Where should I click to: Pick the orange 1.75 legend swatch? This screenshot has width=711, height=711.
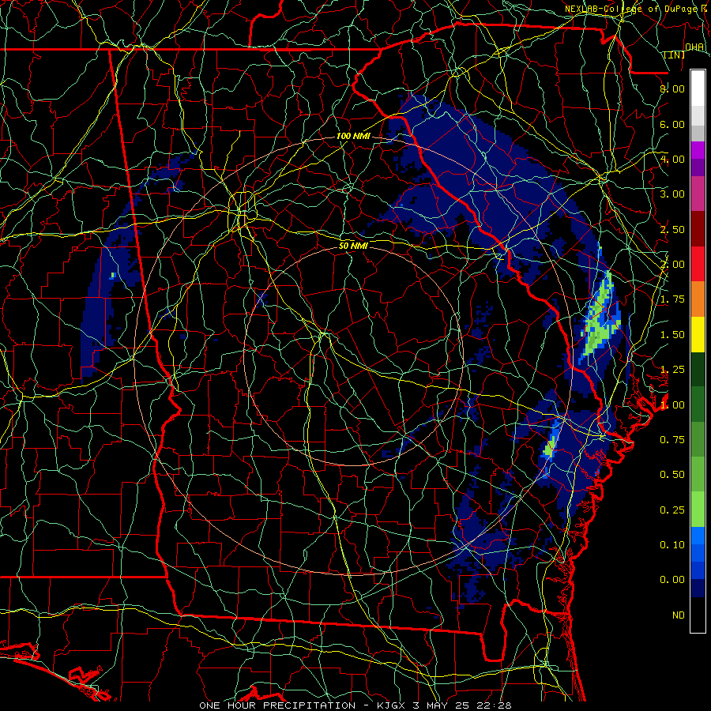pos(698,299)
